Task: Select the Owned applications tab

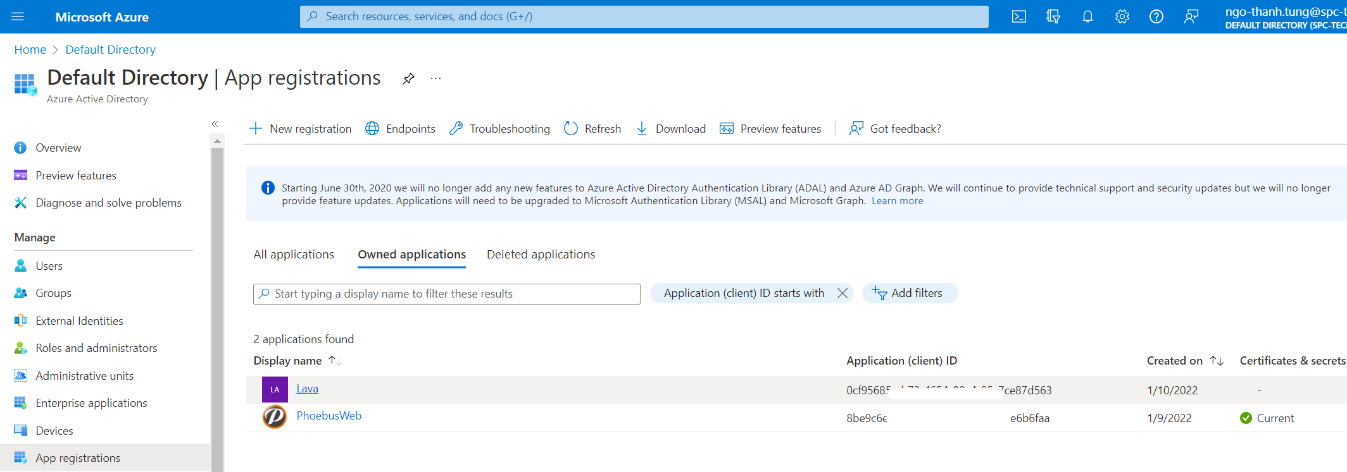Action: tap(411, 254)
